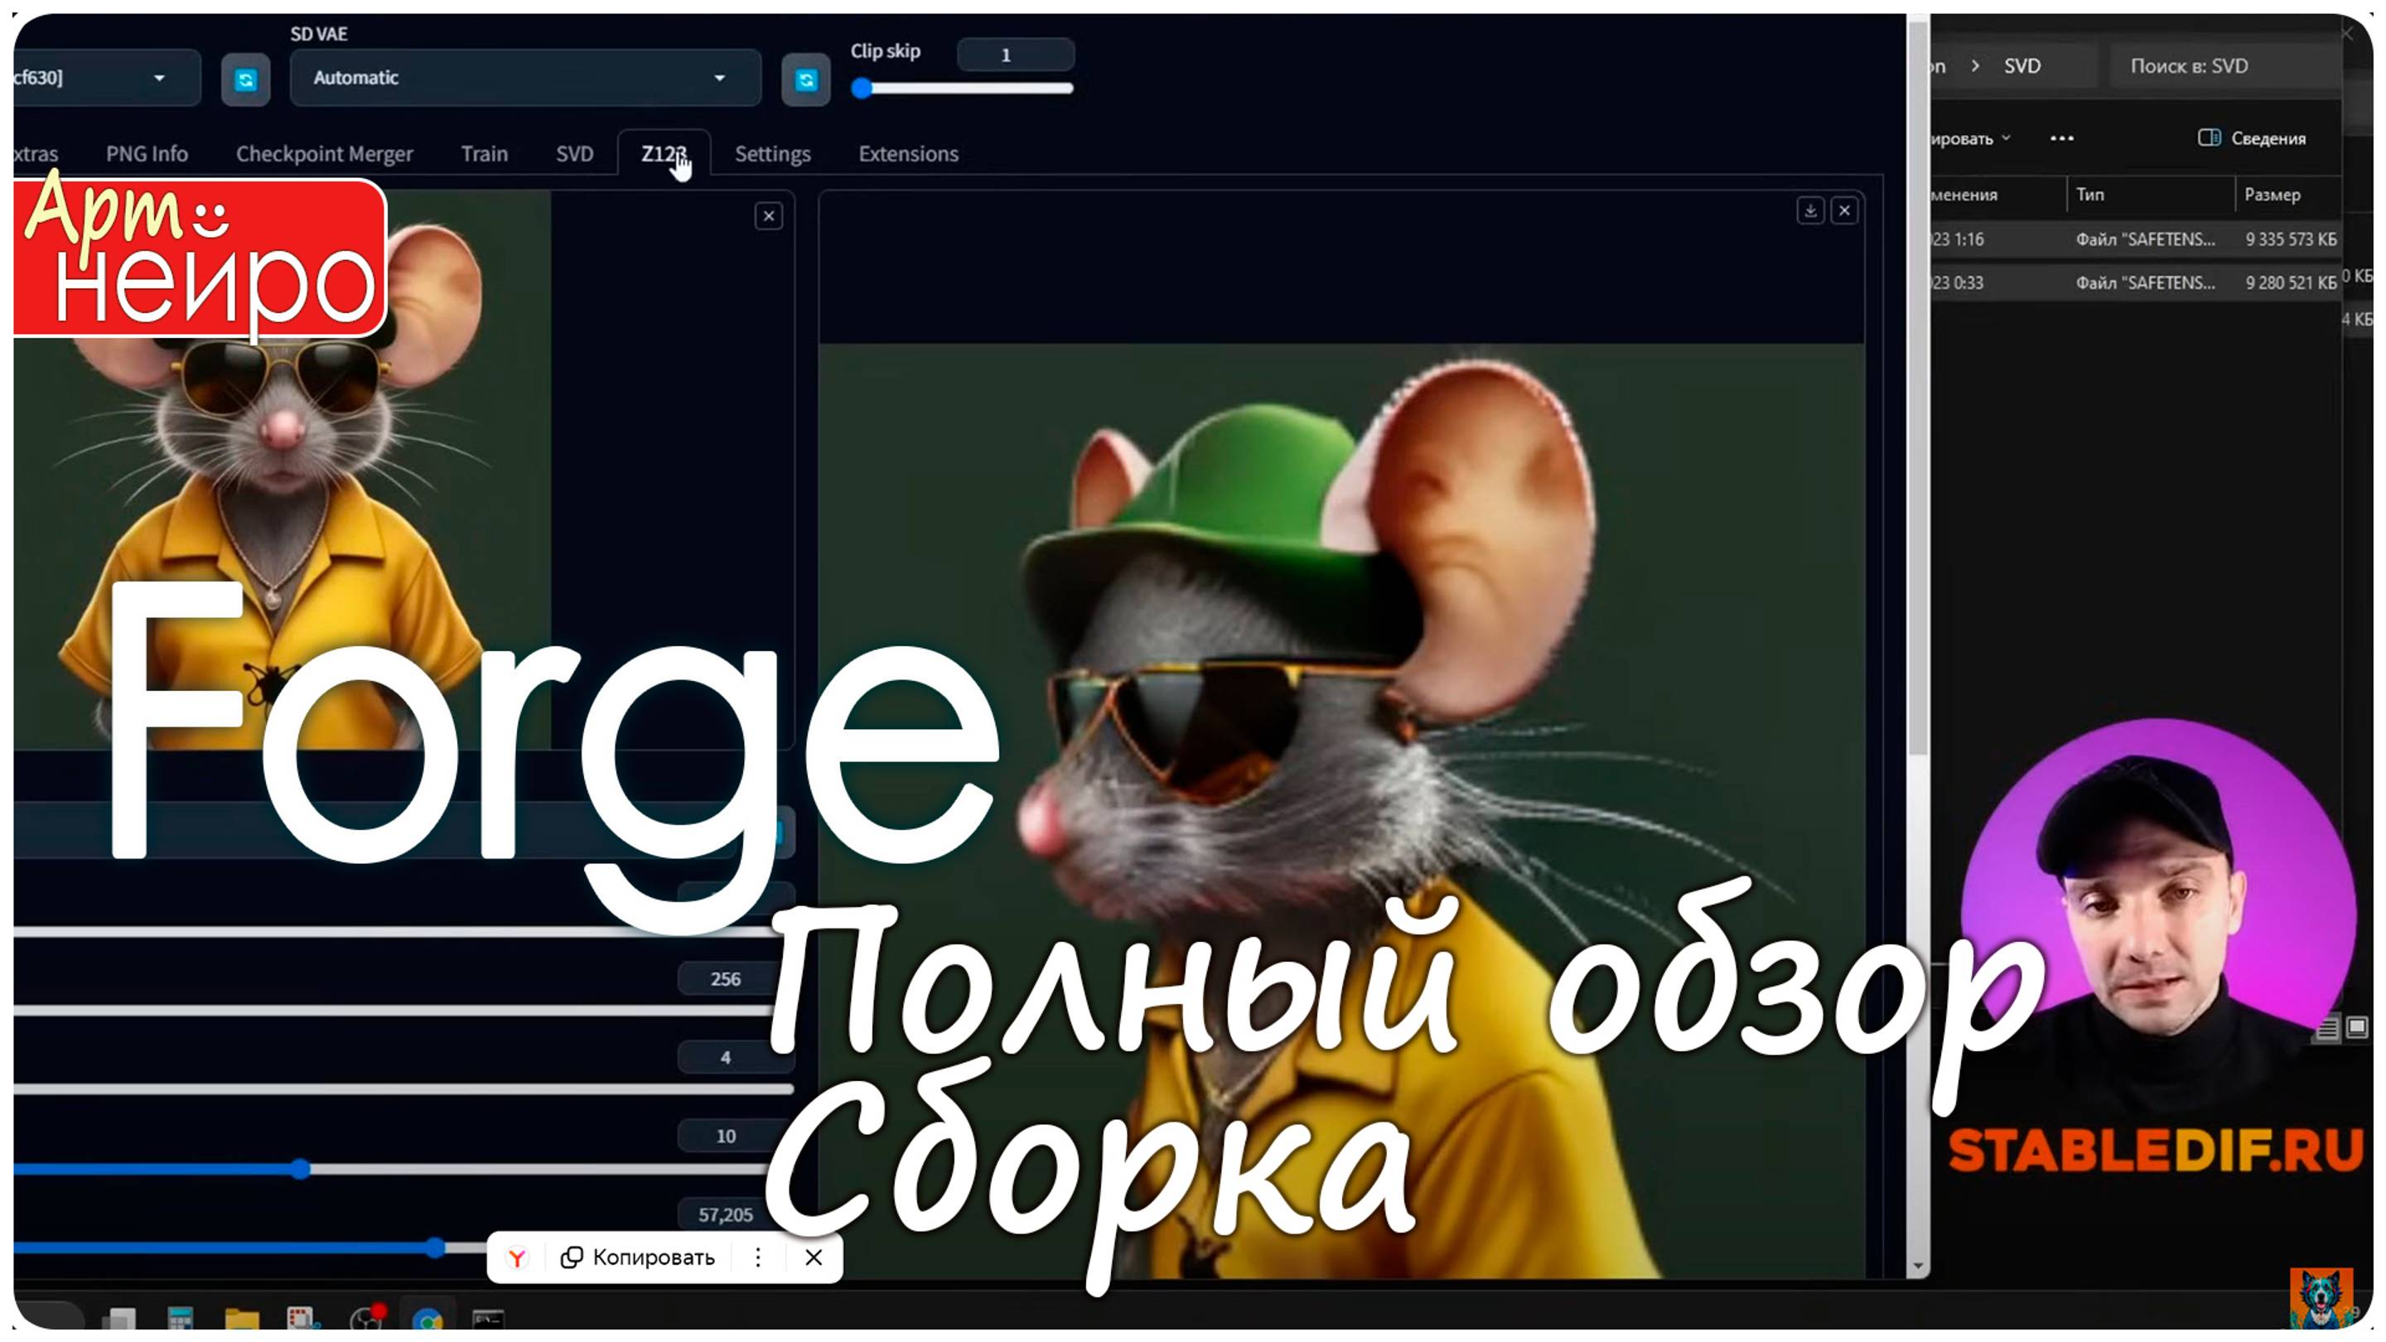The width and height of the screenshot is (2386, 1342).
Task: Expand the ... overflow menu in Explorer toolbar
Action: click(2063, 138)
